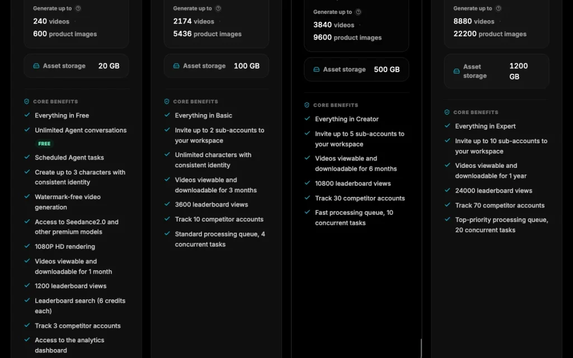Screen dimensions: 573x358
Task: Click '22200 product images' text
Action: click(x=490, y=34)
